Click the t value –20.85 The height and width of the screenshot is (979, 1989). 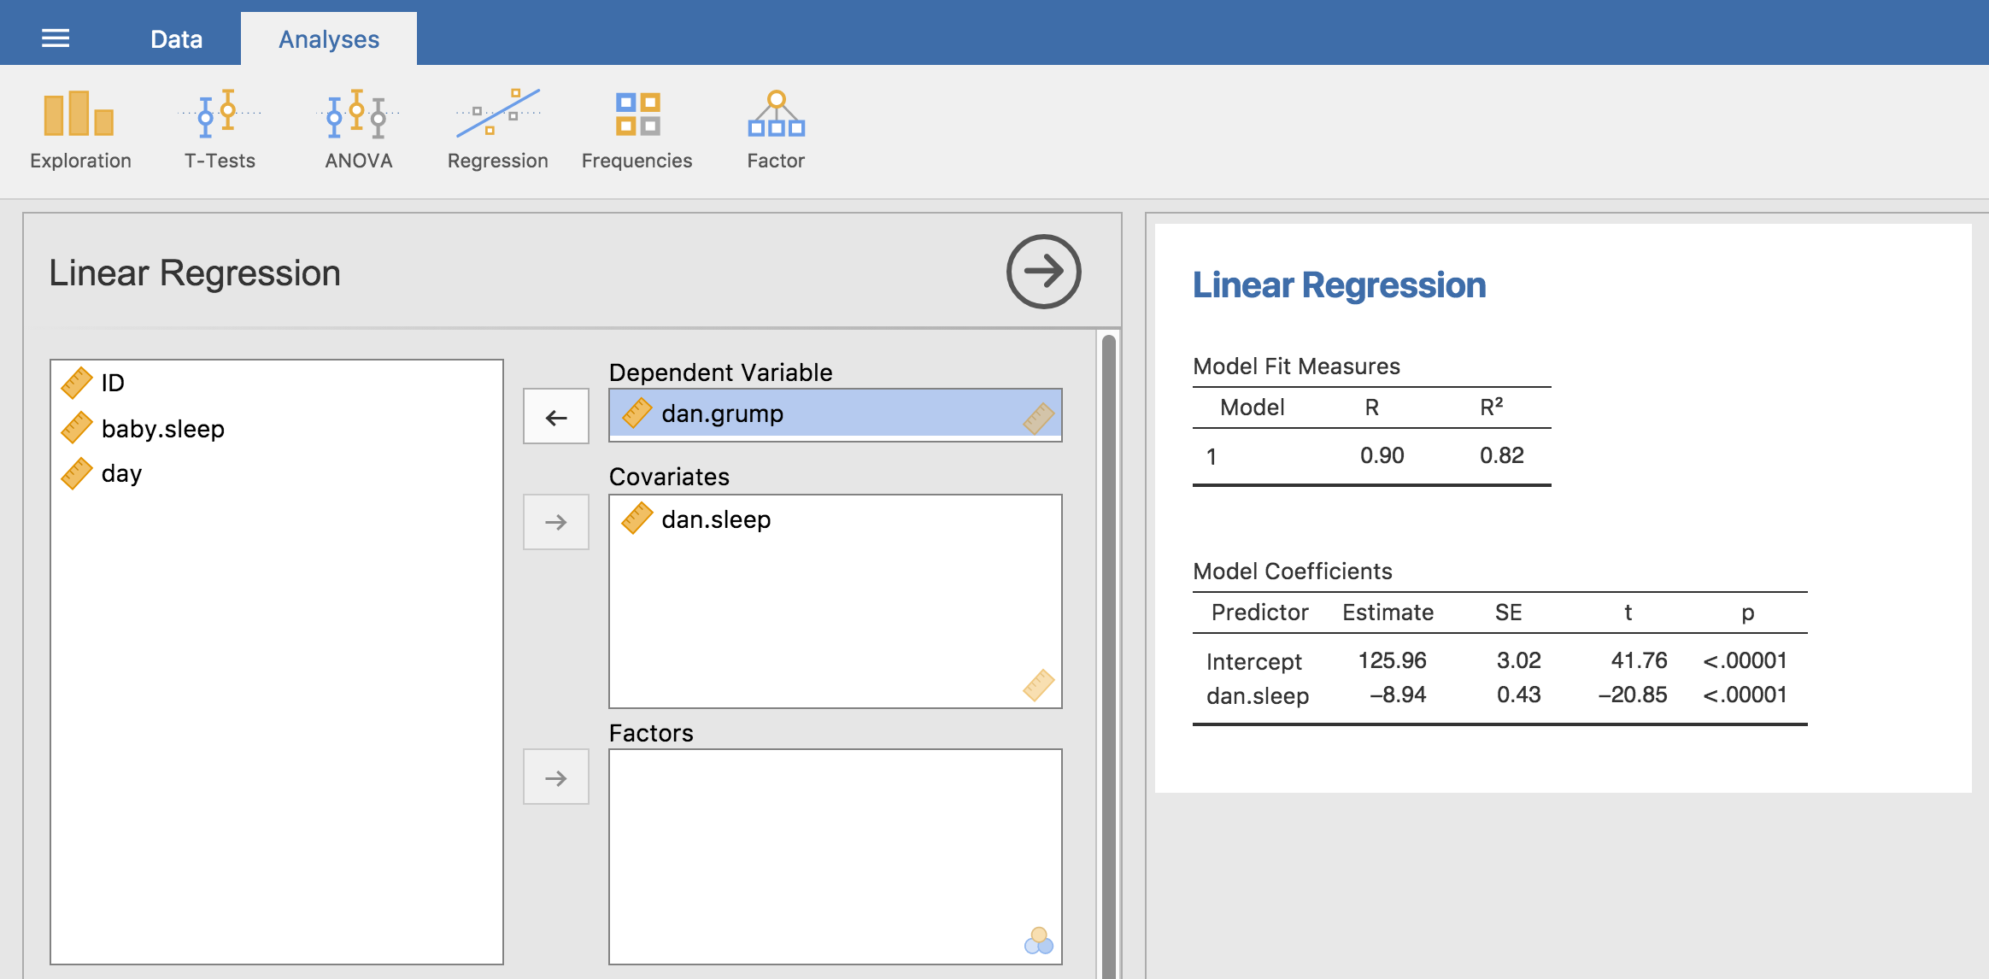(1633, 695)
